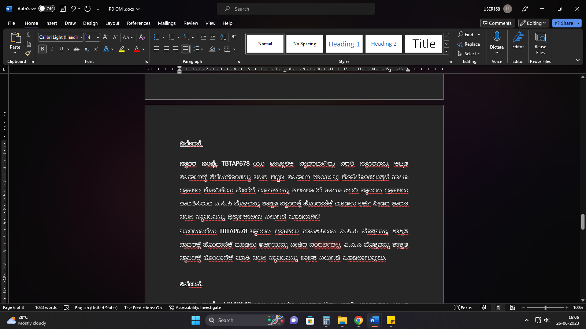Apply strikethrough formatting
The width and height of the screenshot is (586, 329).
tap(77, 49)
